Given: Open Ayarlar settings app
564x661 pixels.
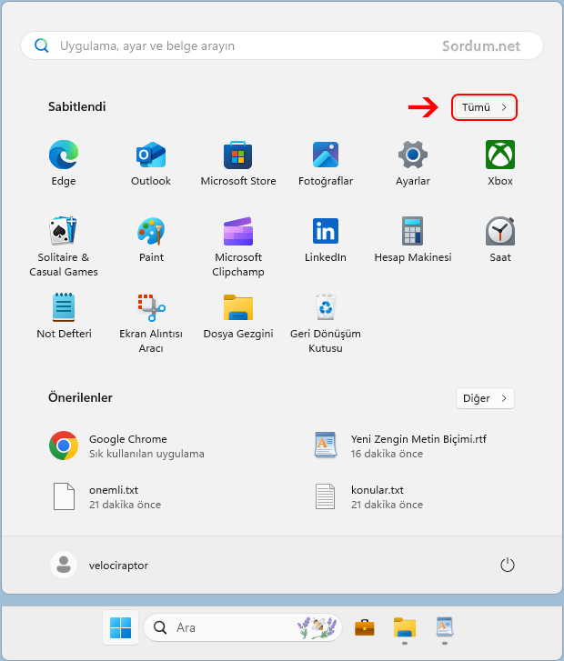Looking at the screenshot, I should (413, 164).
